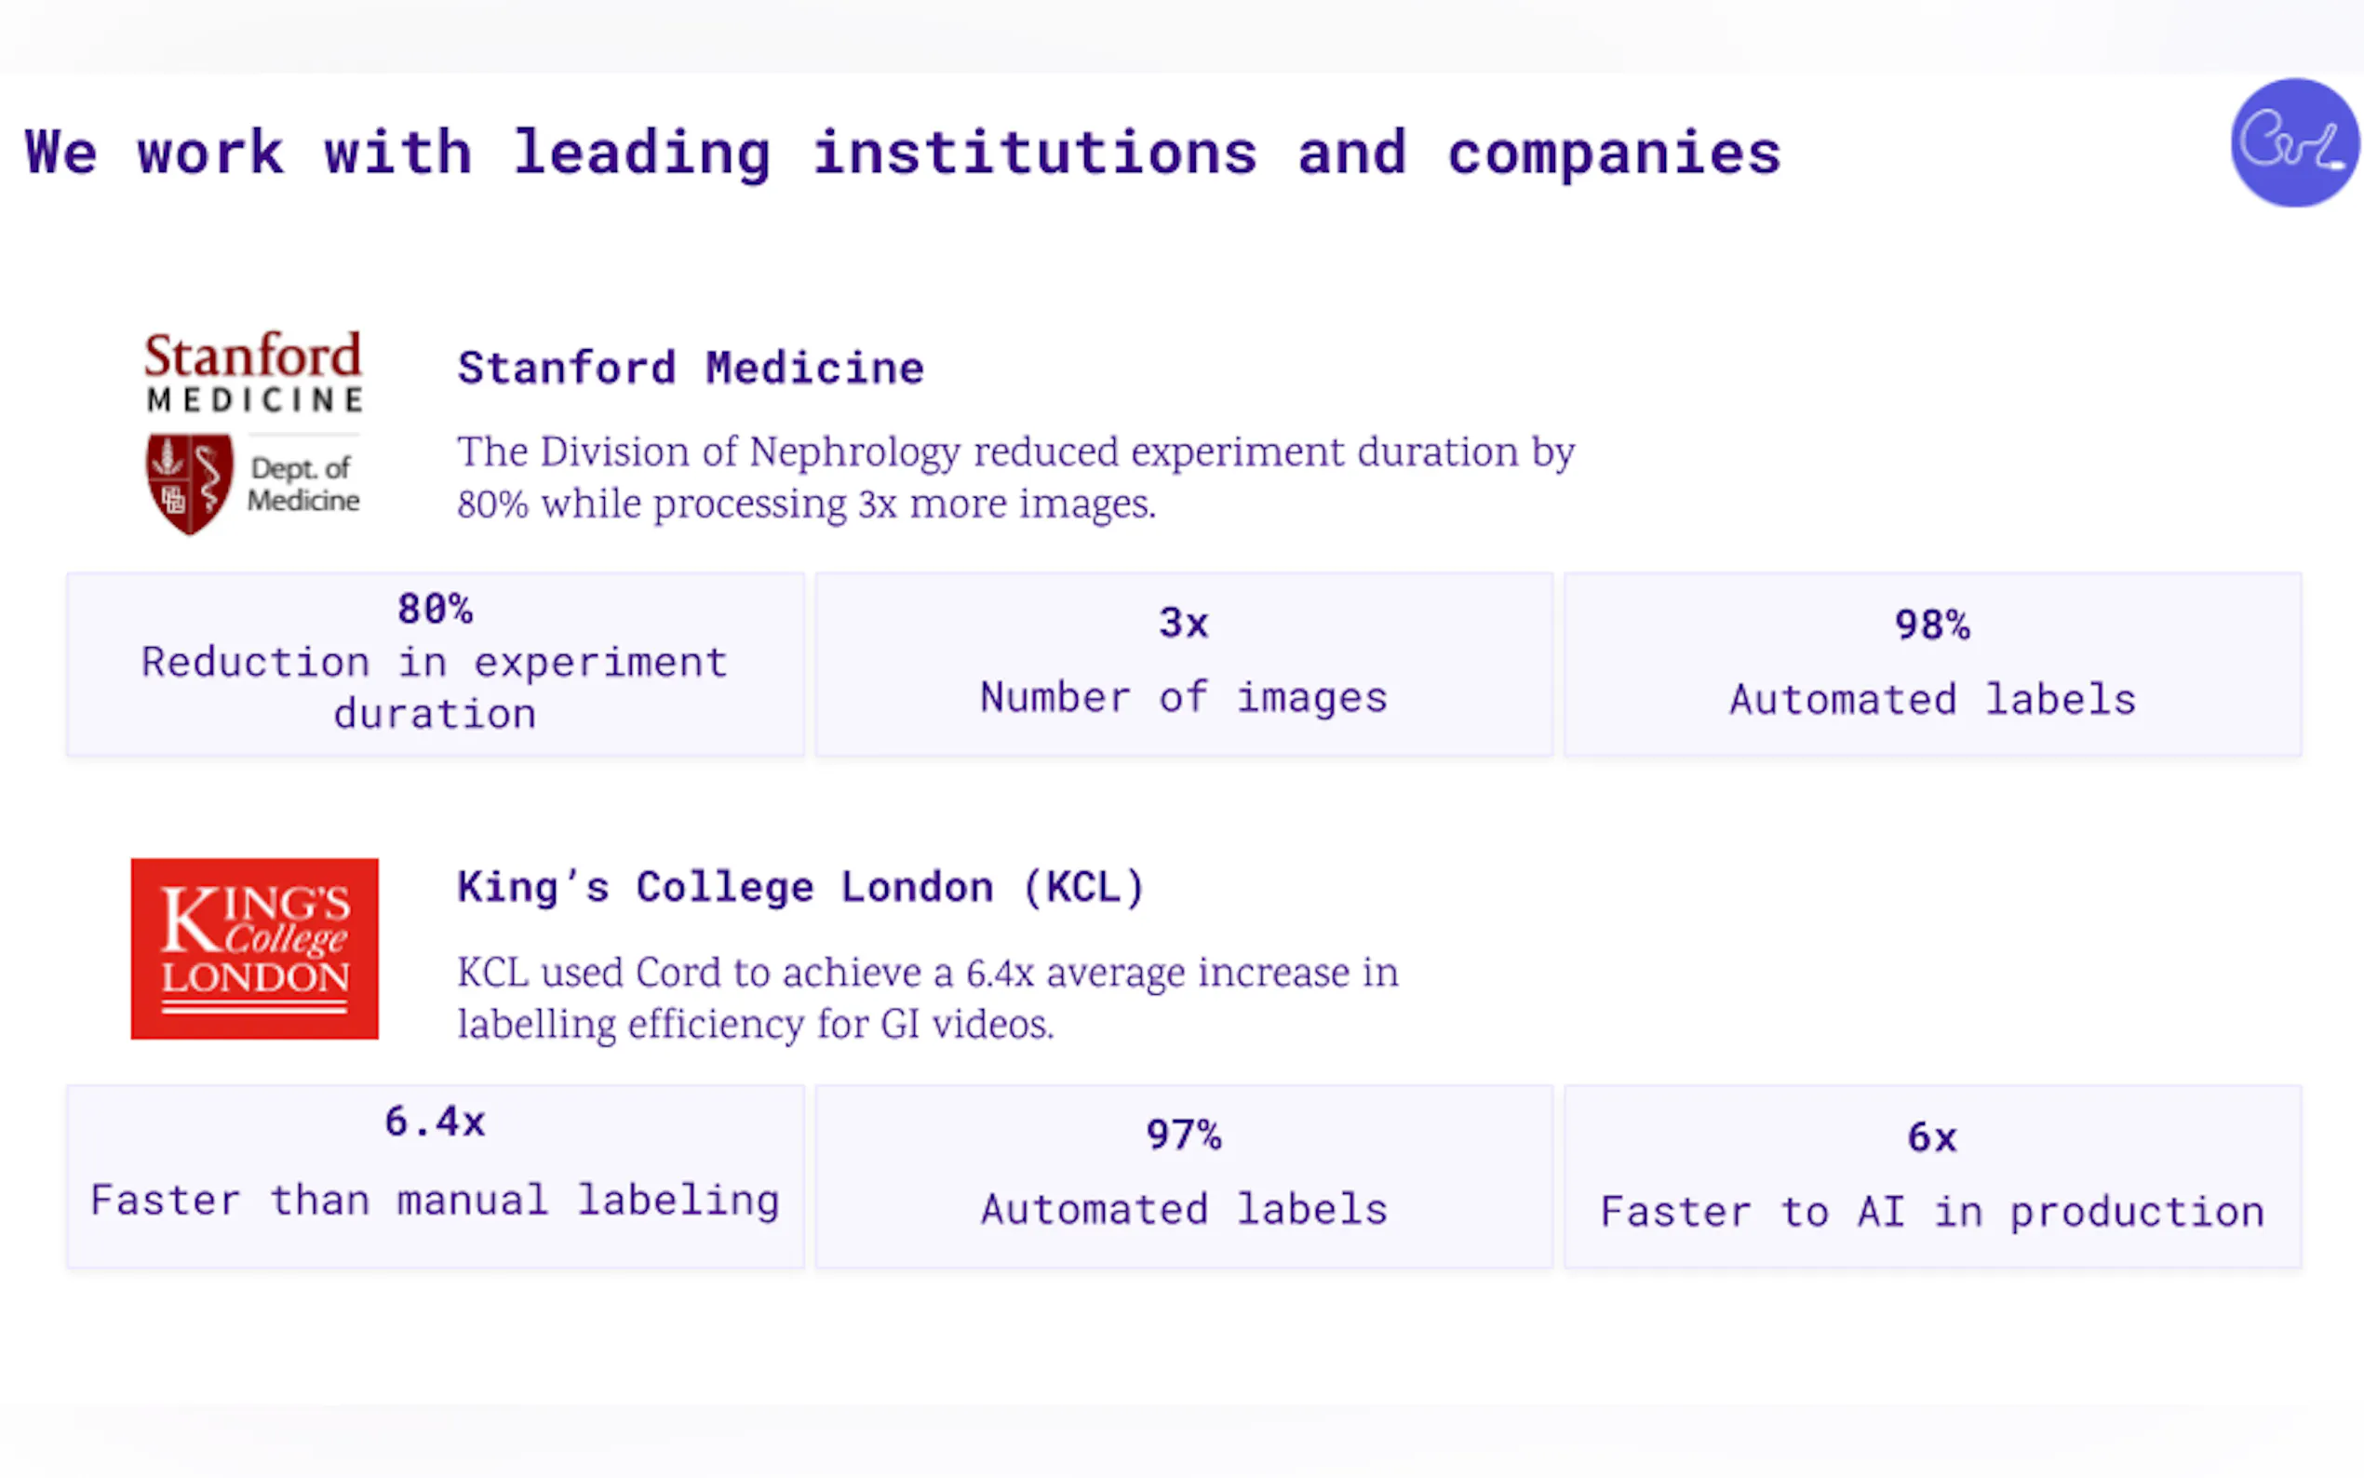
Task: Click the Cord logo circle icon
Action: click(x=2293, y=142)
